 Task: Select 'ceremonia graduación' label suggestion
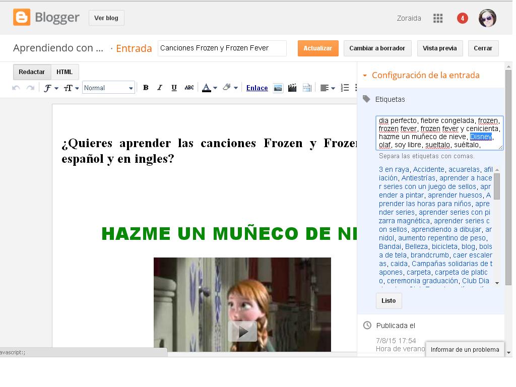(x=423, y=281)
